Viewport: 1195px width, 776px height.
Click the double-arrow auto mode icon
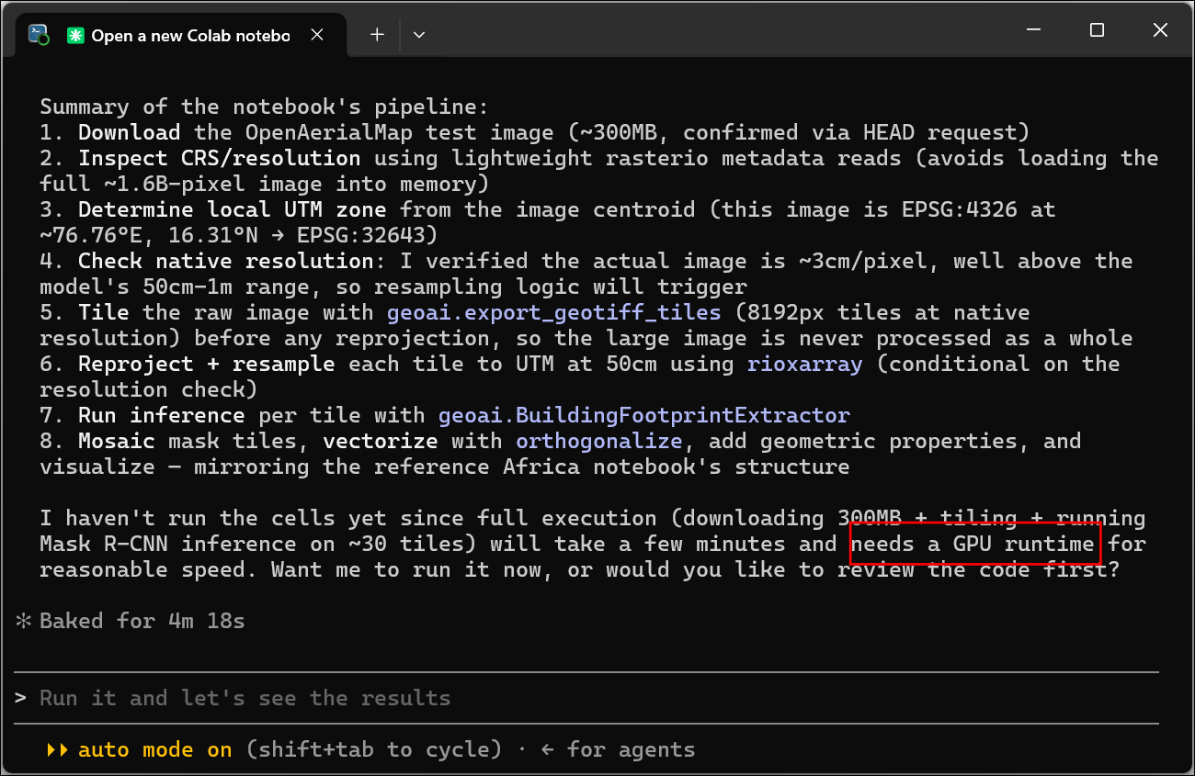pos(57,749)
